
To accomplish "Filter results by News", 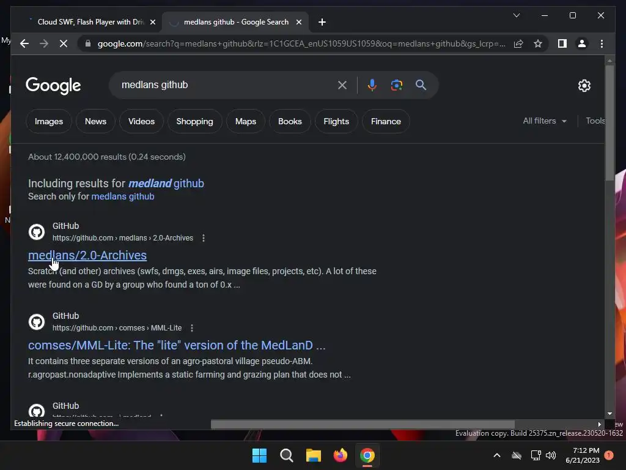I will [95, 122].
